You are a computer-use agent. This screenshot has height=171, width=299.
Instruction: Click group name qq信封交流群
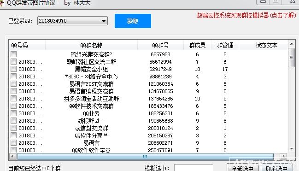pyautogui.click(x=91, y=128)
